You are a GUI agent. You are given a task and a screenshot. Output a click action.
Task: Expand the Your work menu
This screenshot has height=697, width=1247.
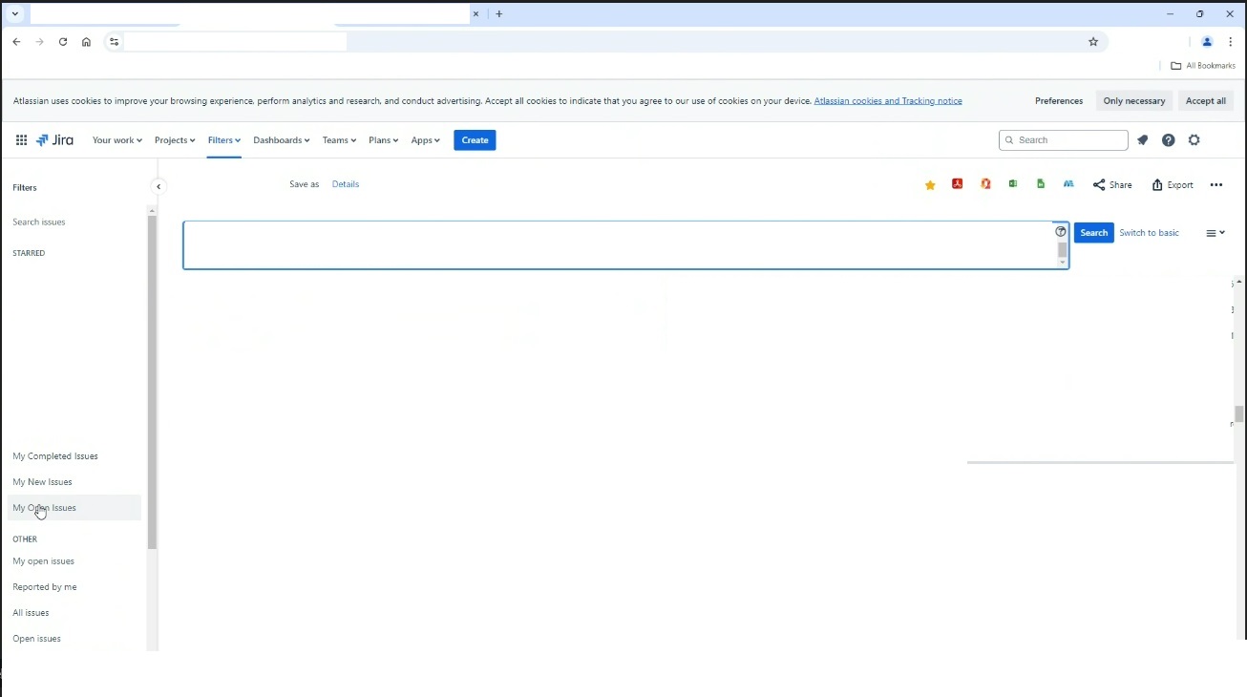(x=117, y=140)
